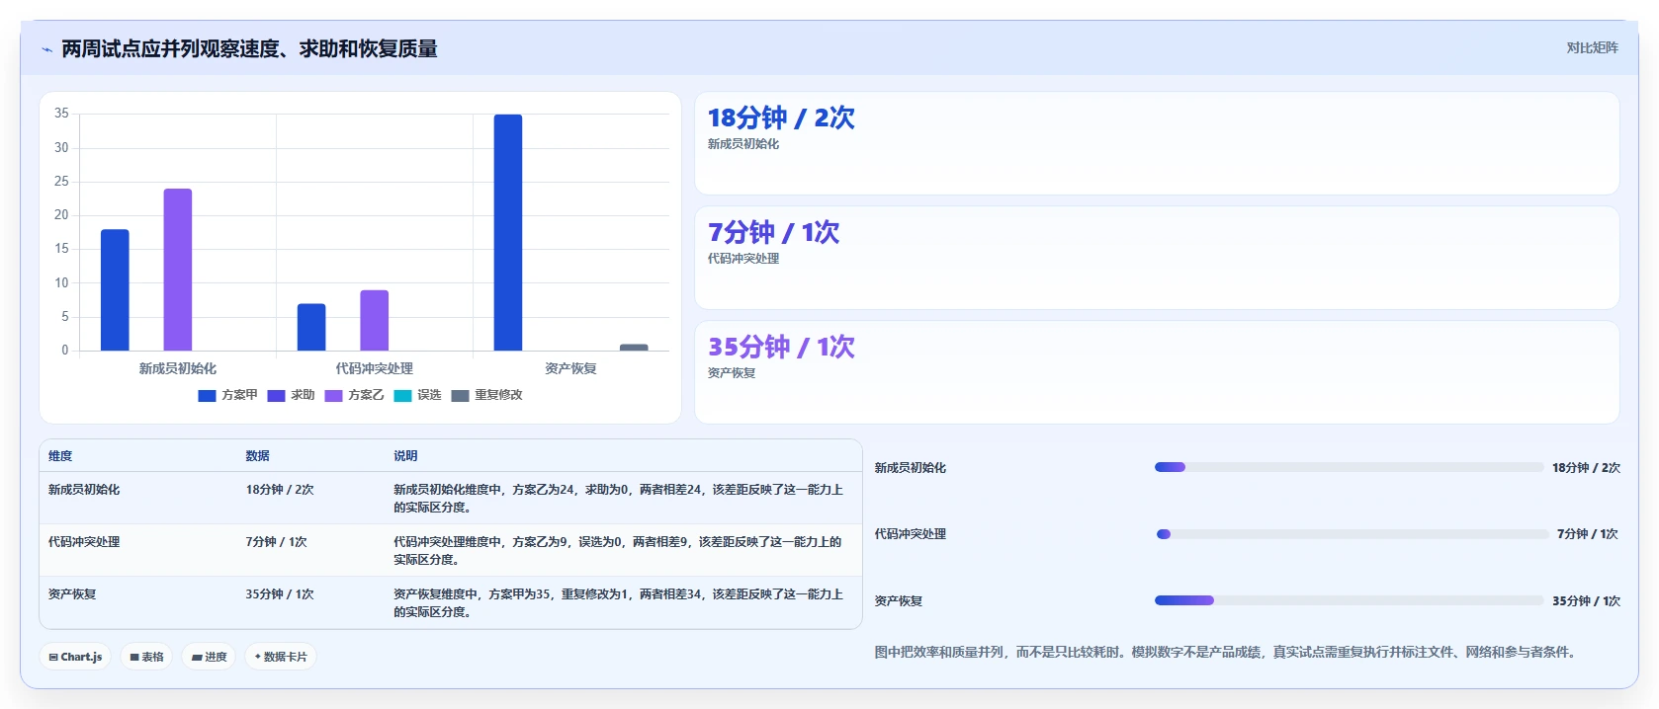
Task: Click 35分钟 / 1次 beside progress bar
Action: [x=1586, y=601]
